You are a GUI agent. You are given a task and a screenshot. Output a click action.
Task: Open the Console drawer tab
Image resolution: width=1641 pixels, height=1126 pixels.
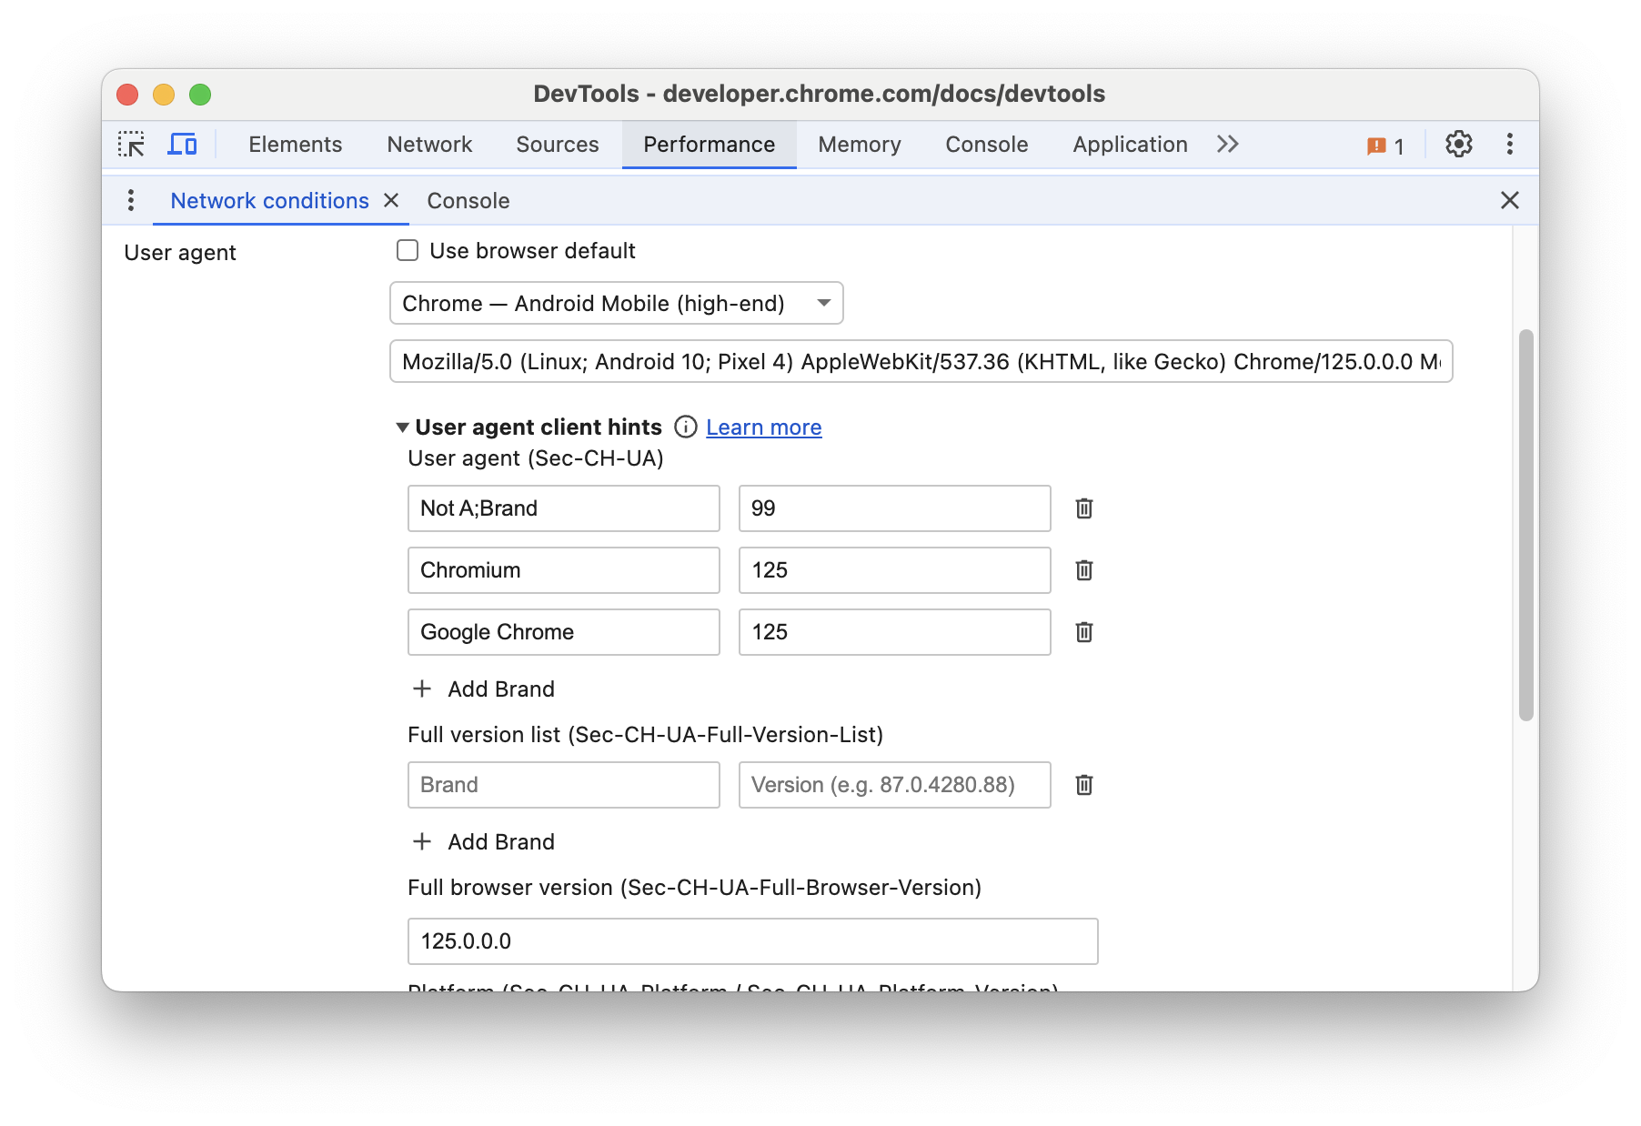(468, 200)
